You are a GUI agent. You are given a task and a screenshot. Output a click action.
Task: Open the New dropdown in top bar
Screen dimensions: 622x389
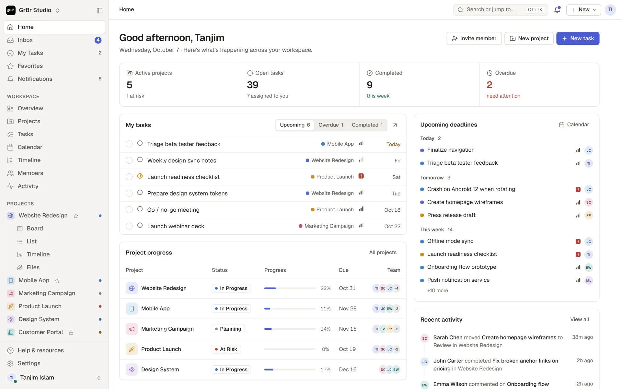(x=583, y=10)
